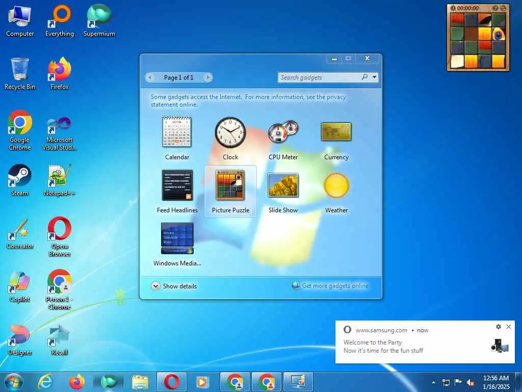Image resolution: width=522 pixels, height=392 pixels.
Task: Select the Person 1 - Chrome shortcut
Action: point(60,290)
